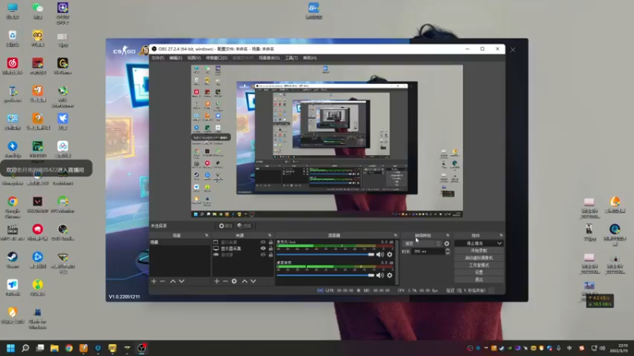
Task: Select the 显示器采集 source row
Action: tap(243, 248)
